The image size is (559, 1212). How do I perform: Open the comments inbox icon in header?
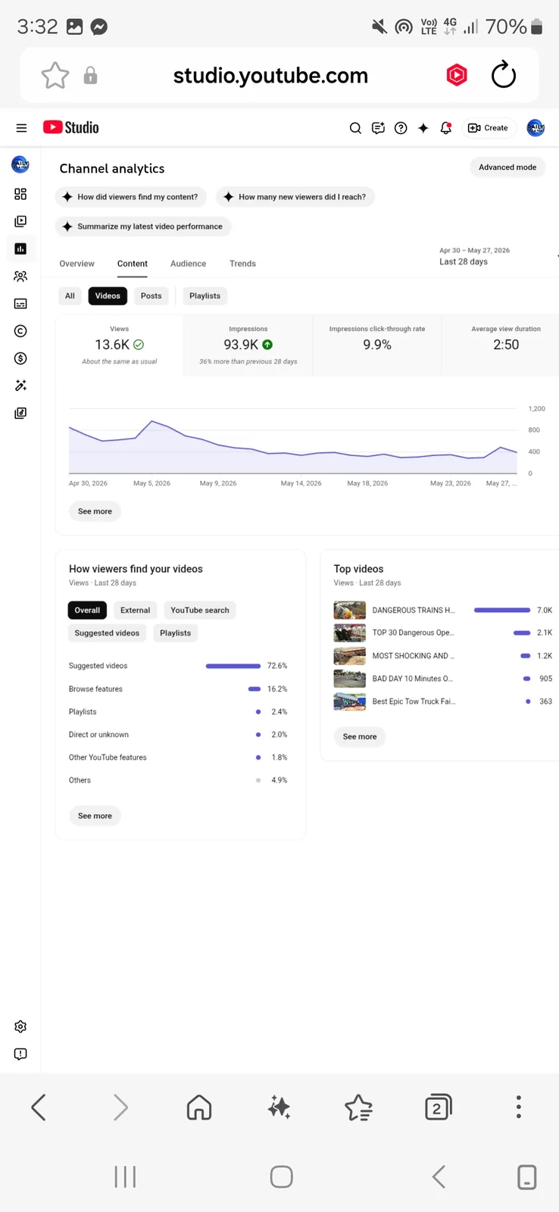click(378, 128)
